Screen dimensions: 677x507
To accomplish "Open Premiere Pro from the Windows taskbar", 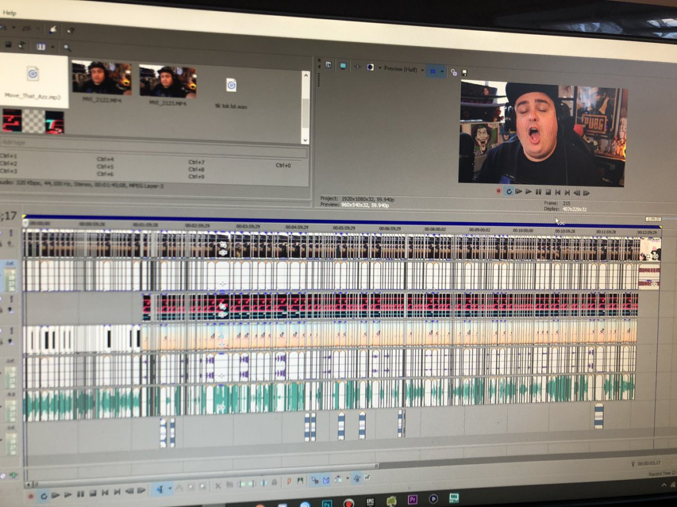I will pyautogui.click(x=413, y=500).
